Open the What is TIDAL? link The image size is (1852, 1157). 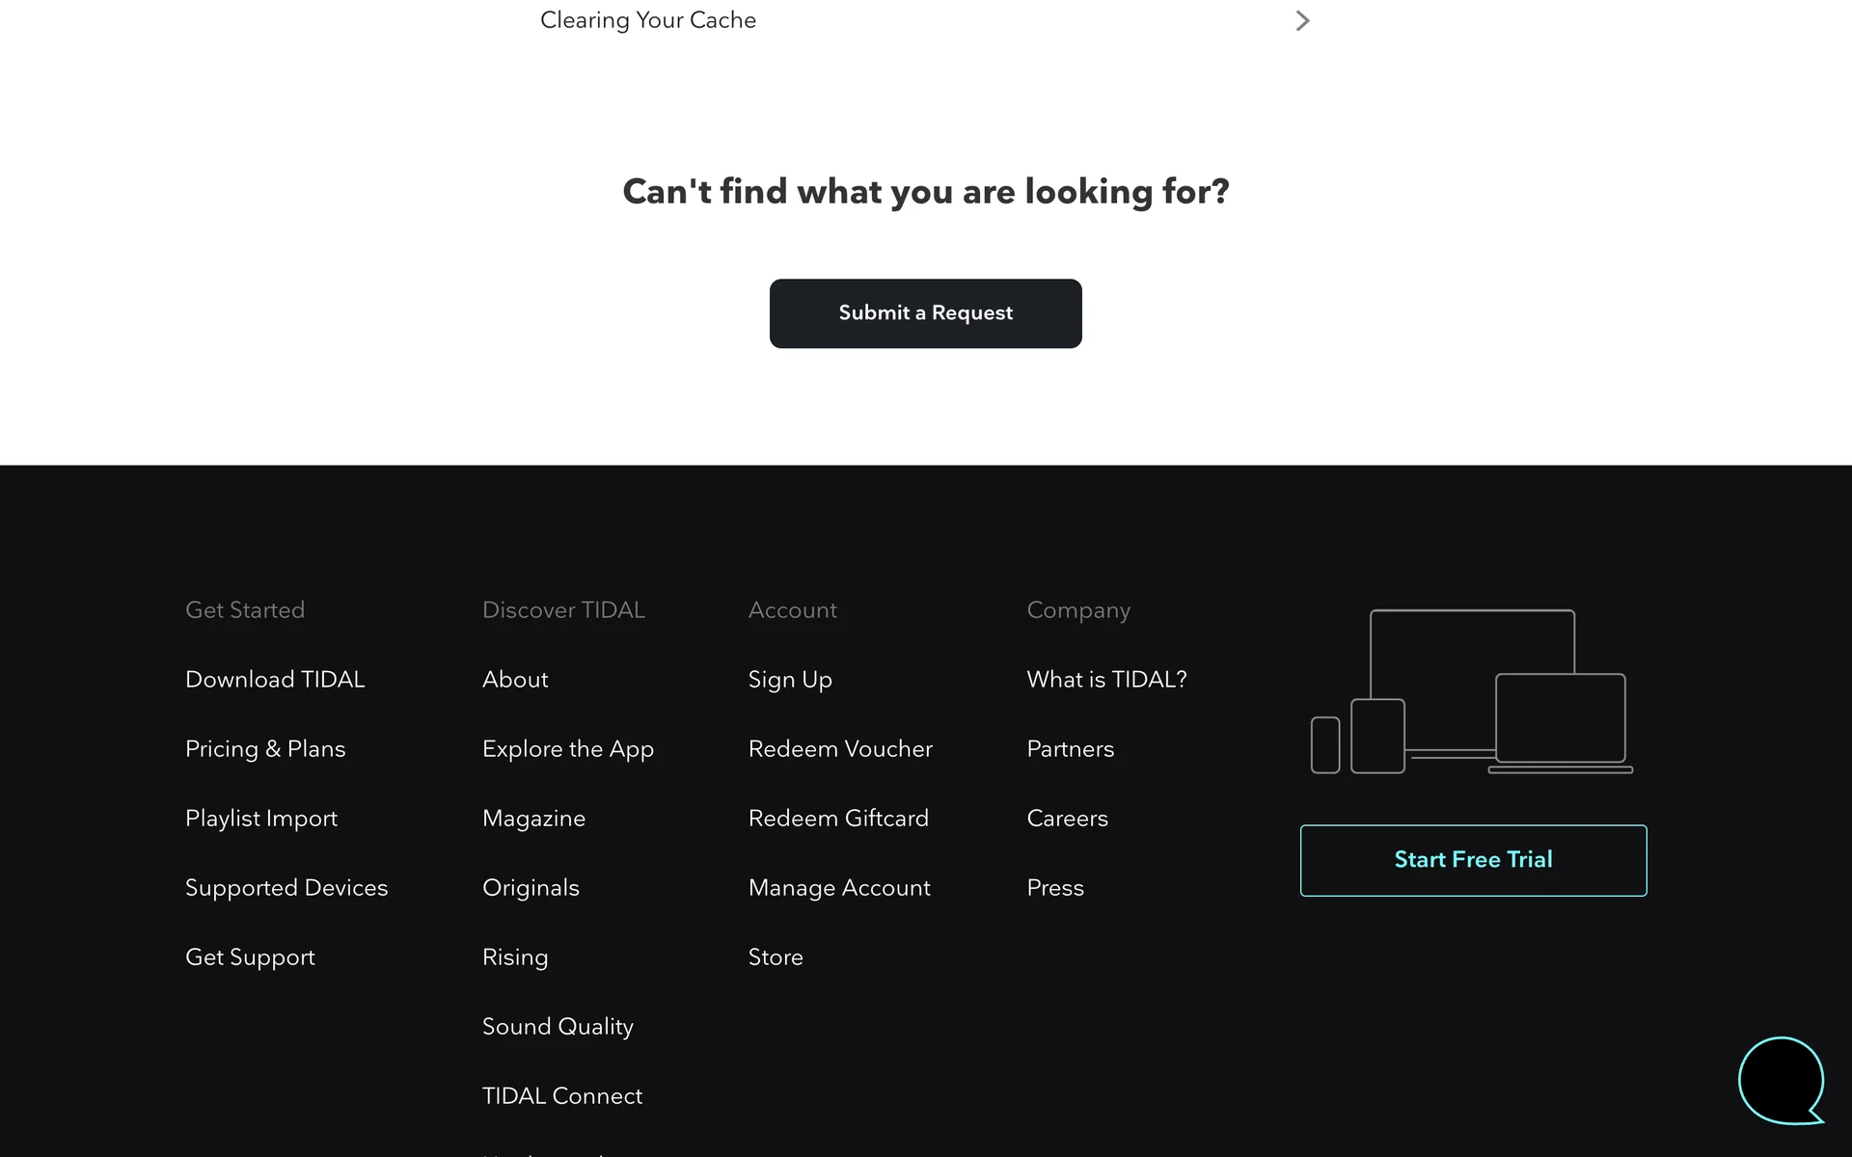coord(1105,680)
